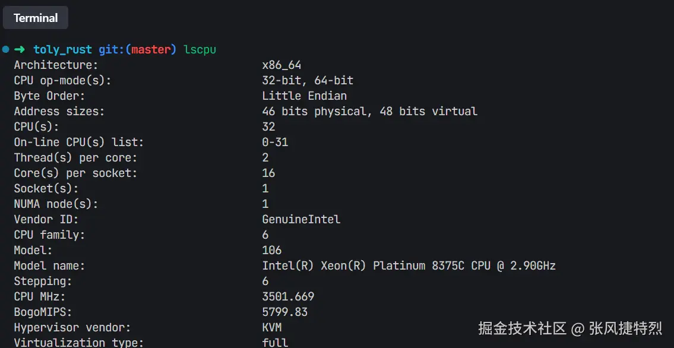Click the KVM hypervisor vendor value
This screenshot has width=674, height=348.
pos(271,327)
